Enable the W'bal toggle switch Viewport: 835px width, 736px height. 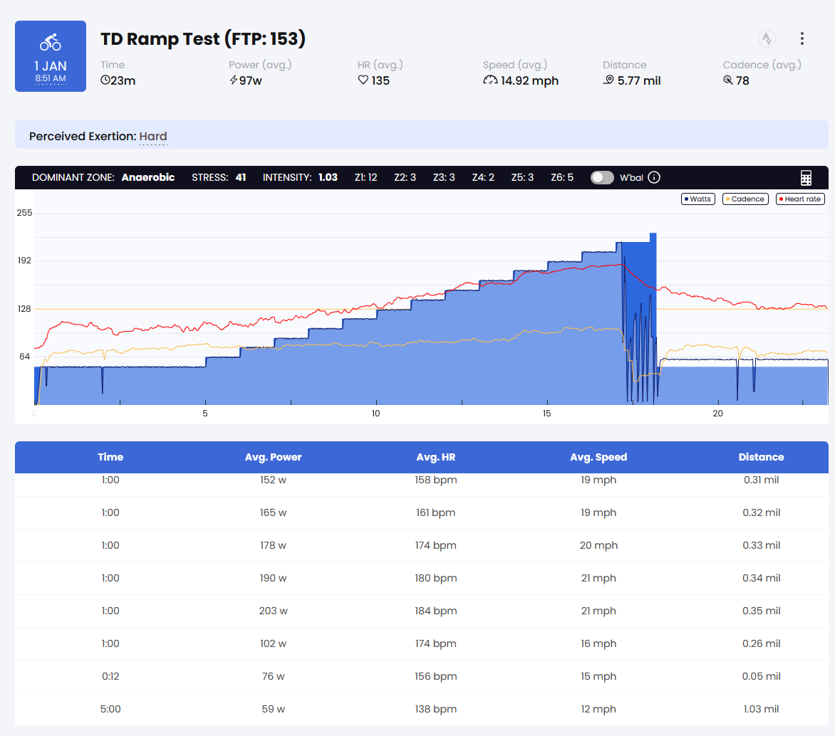602,177
